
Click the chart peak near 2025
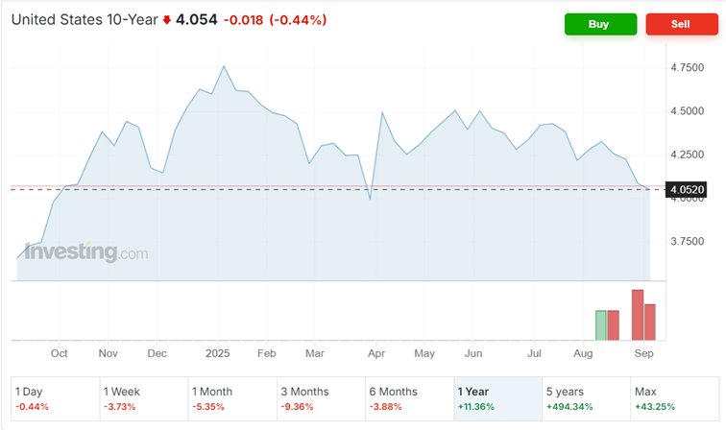pyautogui.click(x=224, y=66)
